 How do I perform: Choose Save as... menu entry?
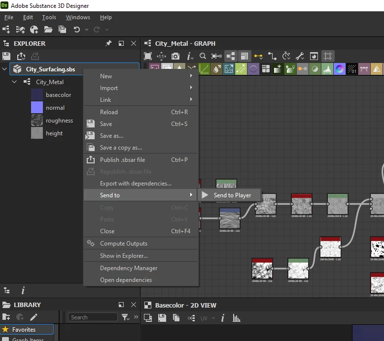141,136
